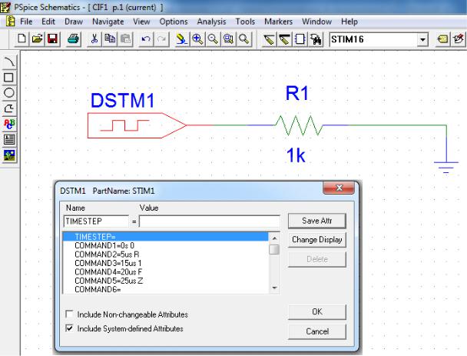Select the Draw bus thick pencil tool

click(x=284, y=39)
